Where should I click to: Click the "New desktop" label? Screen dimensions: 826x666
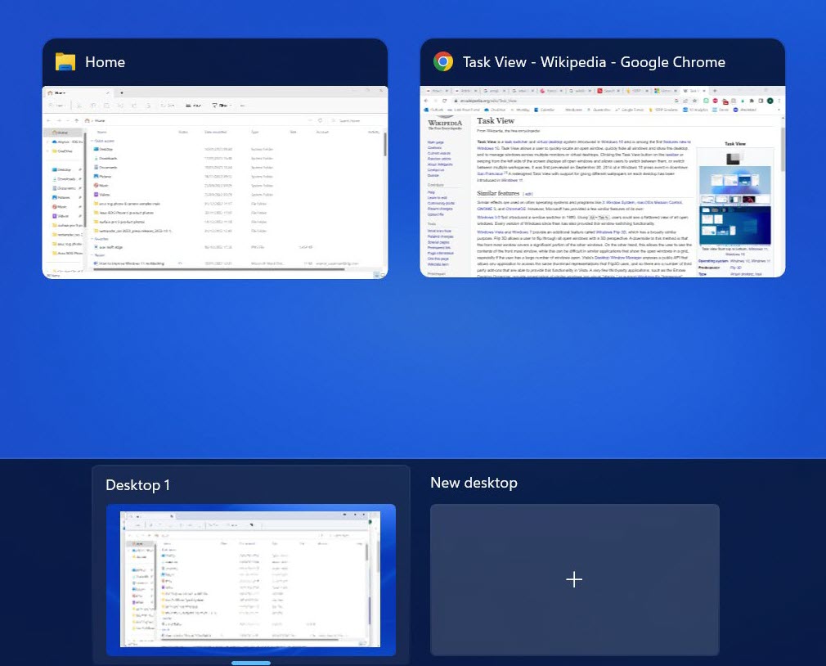click(x=474, y=483)
